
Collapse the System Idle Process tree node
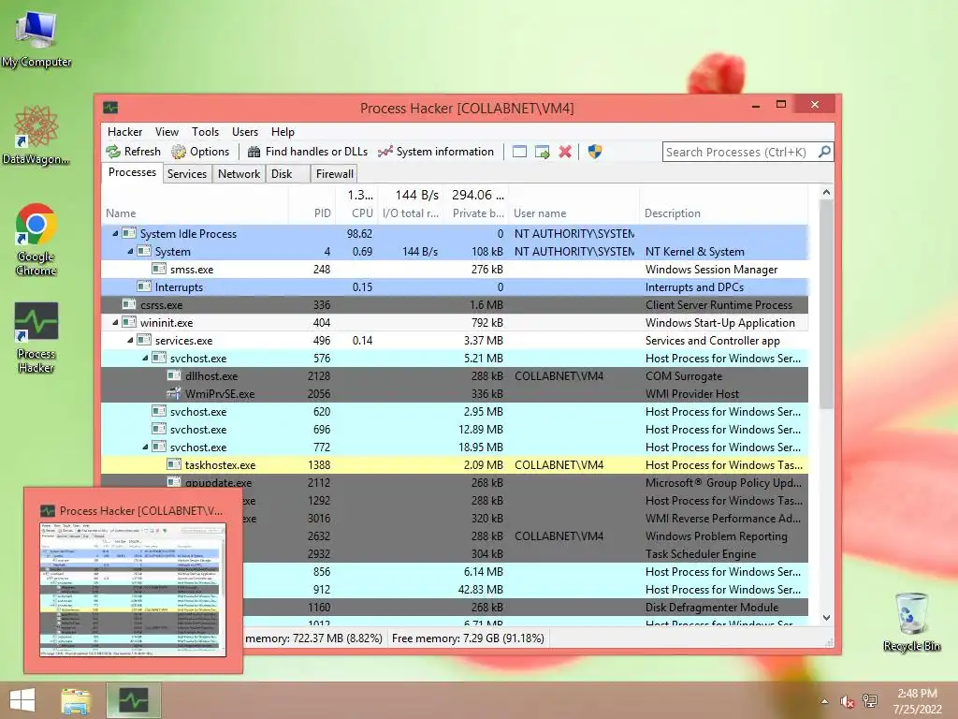tap(115, 233)
